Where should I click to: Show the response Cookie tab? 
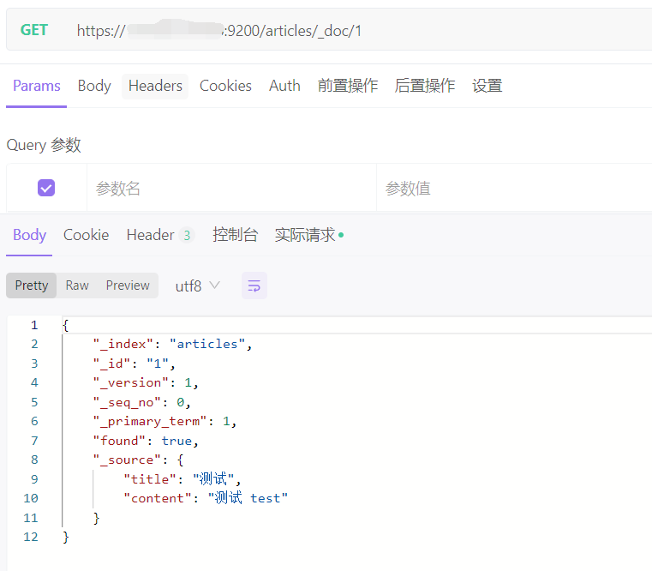86,235
